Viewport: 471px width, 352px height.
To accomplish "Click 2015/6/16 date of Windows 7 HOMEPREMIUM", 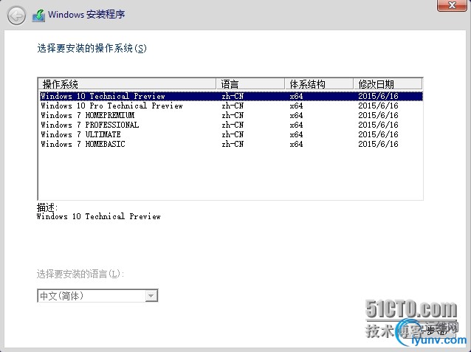I will coord(378,115).
